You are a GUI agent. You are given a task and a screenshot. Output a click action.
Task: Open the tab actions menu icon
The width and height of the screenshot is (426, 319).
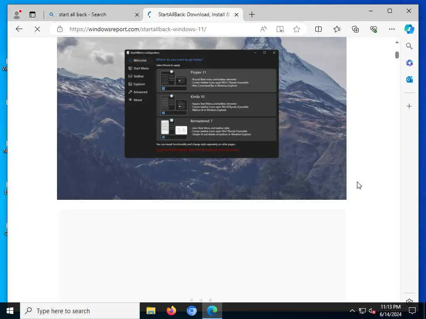click(x=32, y=15)
